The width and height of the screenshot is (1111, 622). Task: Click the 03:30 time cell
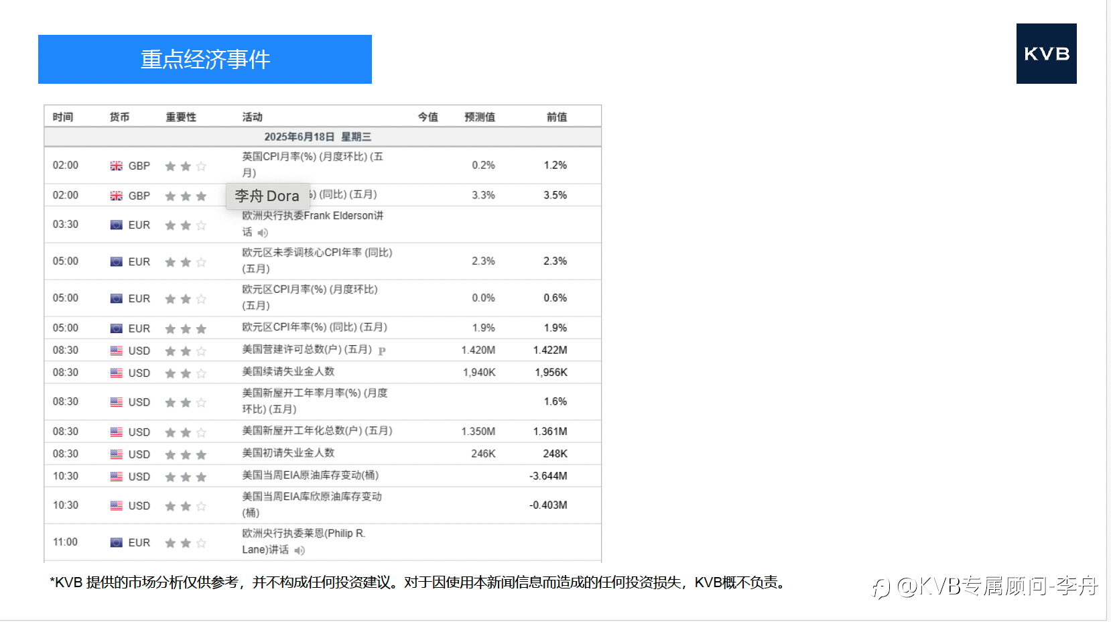(x=66, y=224)
